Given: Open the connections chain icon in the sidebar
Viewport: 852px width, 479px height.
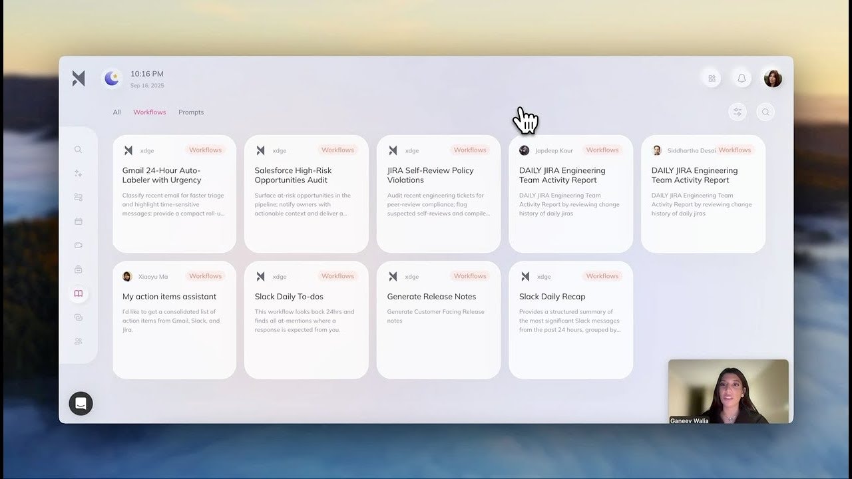Looking at the screenshot, I should 79,317.
